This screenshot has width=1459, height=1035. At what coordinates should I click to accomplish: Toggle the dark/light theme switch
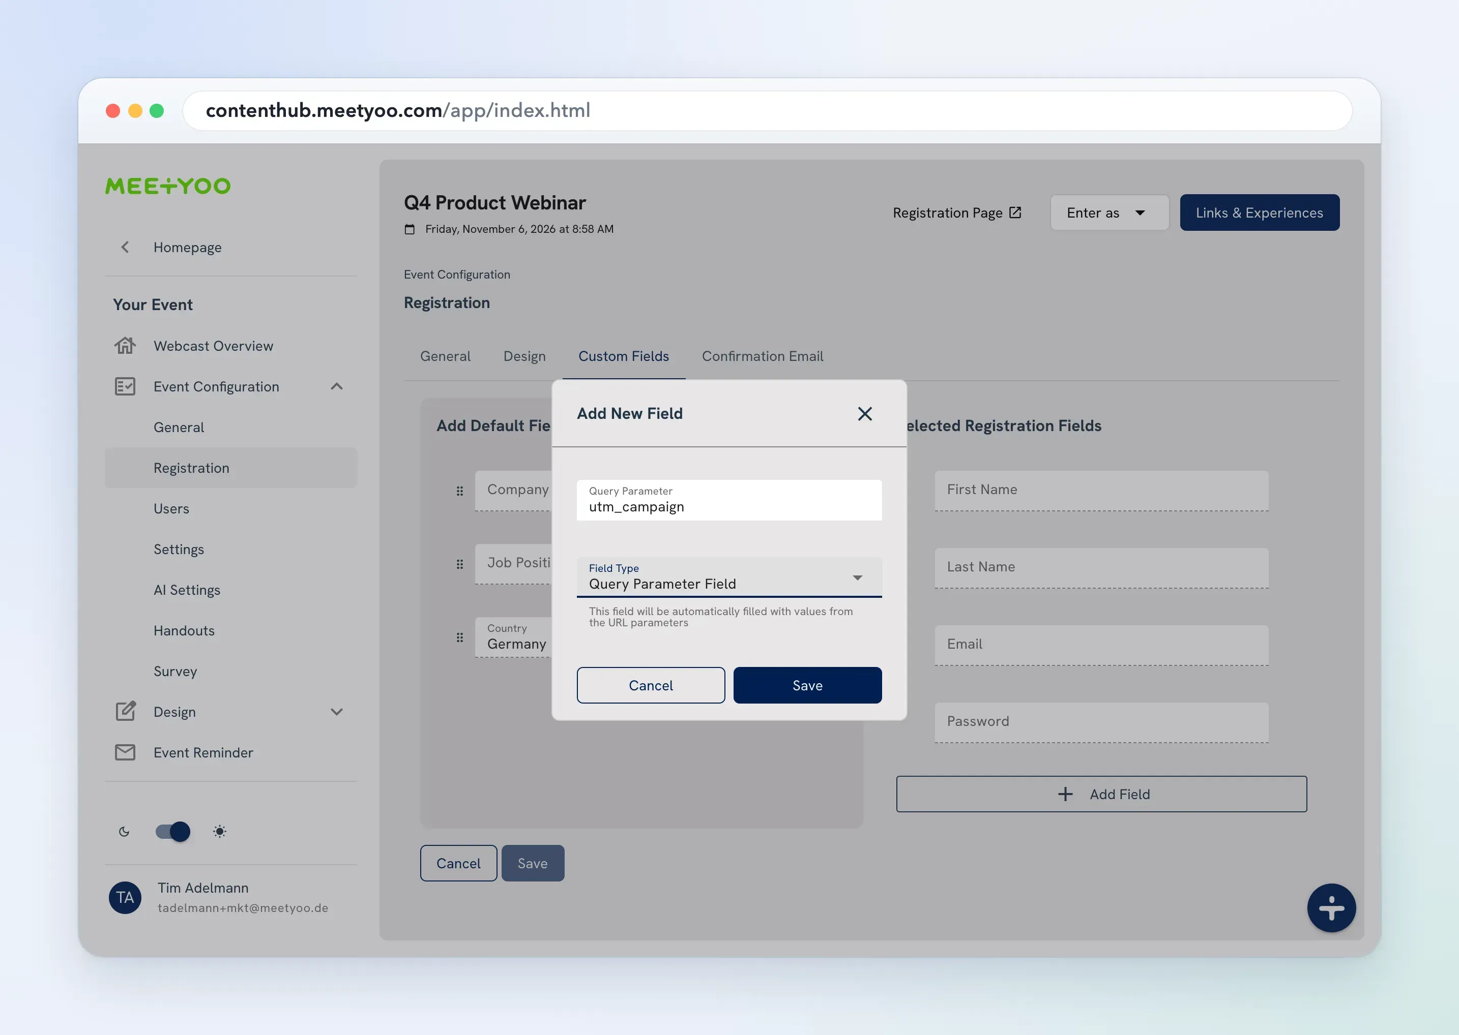tap(173, 831)
